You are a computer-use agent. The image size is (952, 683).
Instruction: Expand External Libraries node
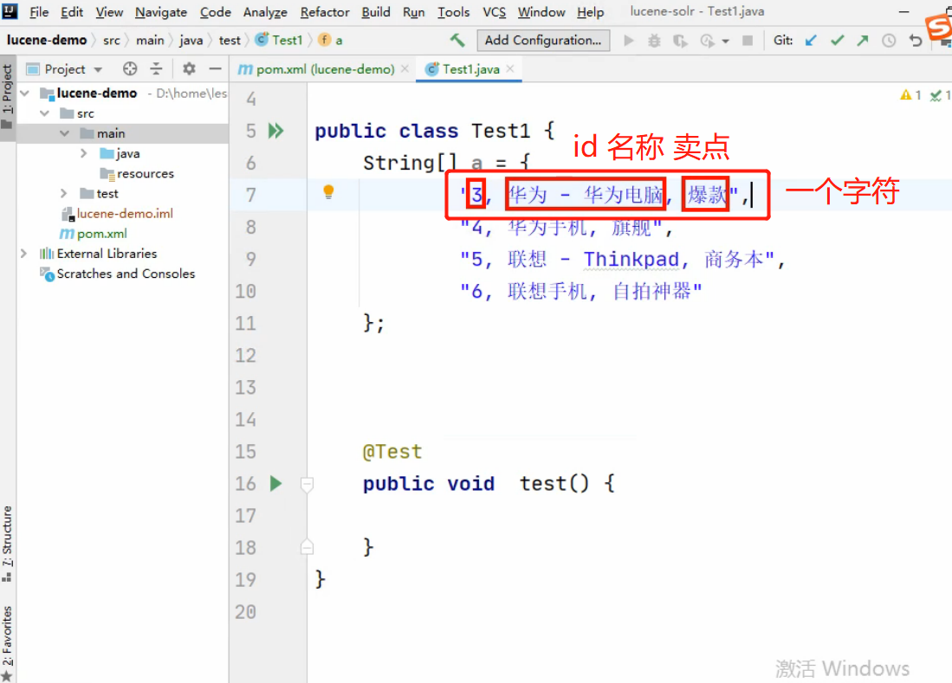point(23,253)
